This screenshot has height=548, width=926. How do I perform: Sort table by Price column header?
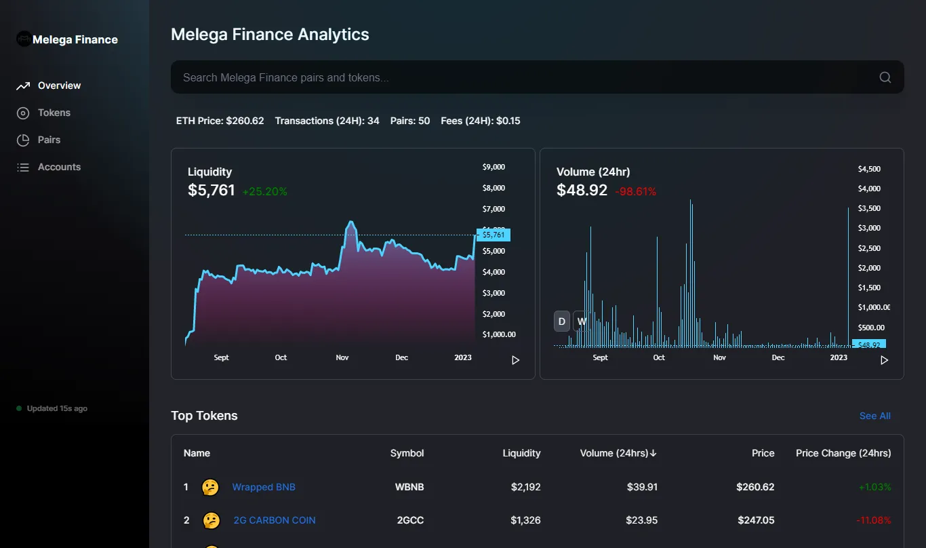(763, 453)
